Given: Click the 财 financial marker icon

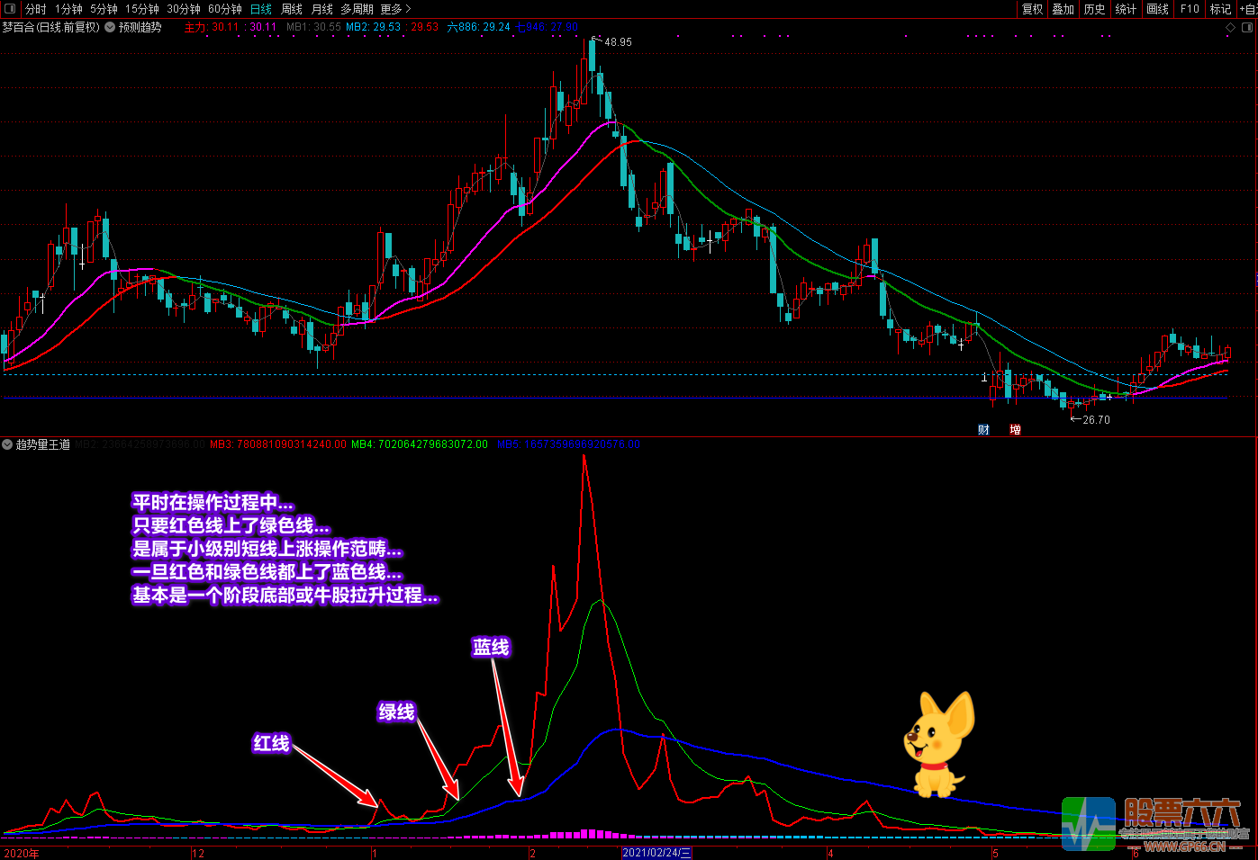Looking at the screenshot, I should coord(983,430).
